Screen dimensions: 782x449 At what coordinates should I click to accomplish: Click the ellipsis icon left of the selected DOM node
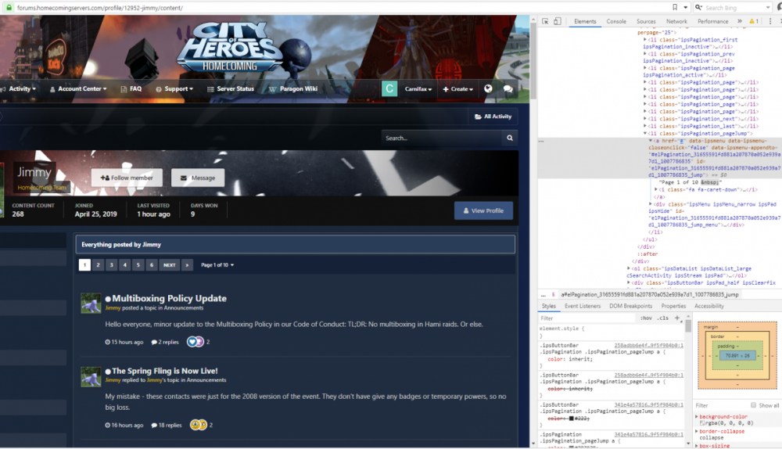(x=541, y=141)
